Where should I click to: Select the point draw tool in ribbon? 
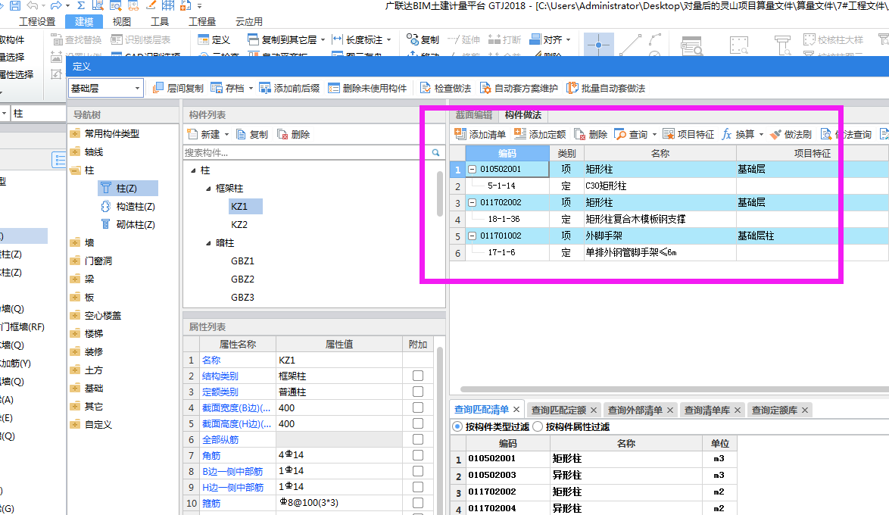(598, 44)
